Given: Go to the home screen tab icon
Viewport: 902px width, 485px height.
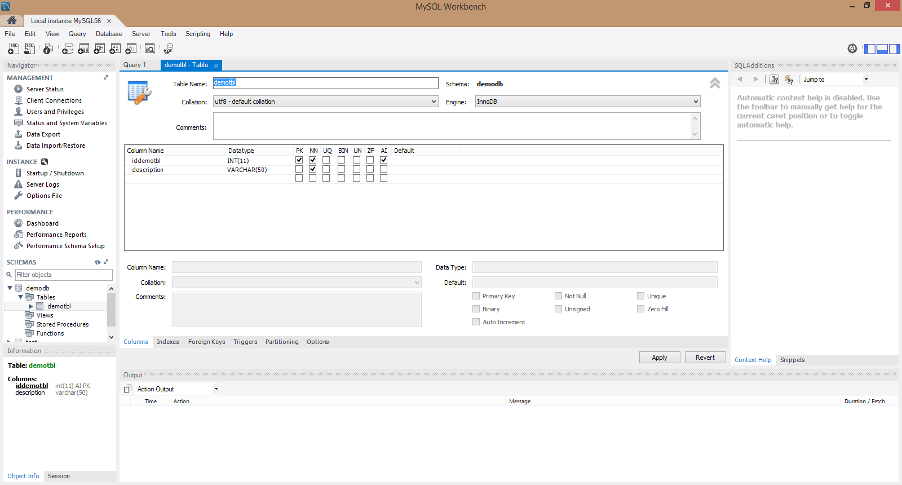Looking at the screenshot, I should pos(12,20).
